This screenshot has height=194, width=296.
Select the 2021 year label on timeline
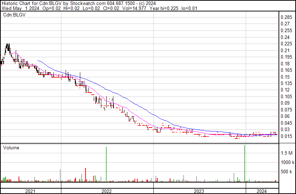(30, 191)
